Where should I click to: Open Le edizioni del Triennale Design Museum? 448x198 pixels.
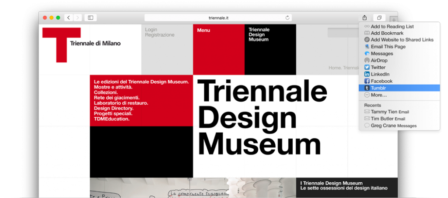[x=141, y=82]
